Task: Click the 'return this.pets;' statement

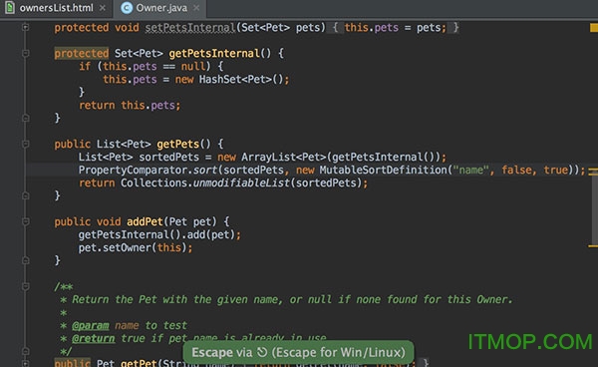Action: [x=130, y=105]
